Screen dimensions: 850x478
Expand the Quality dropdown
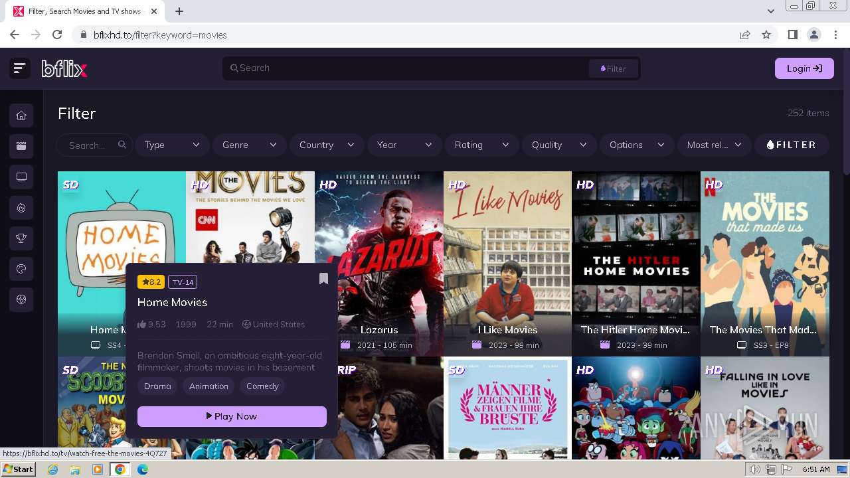click(x=559, y=145)
